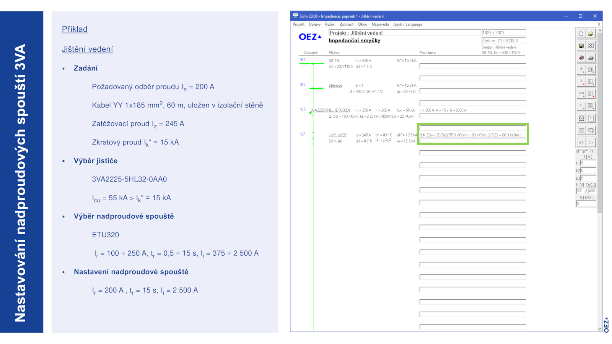Open the Jazyk / Language menu
612x344 pixels.
(x=408, y=24)
